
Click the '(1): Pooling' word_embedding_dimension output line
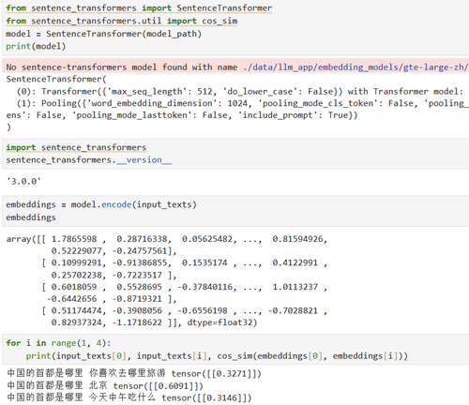[x=243, y=103]
